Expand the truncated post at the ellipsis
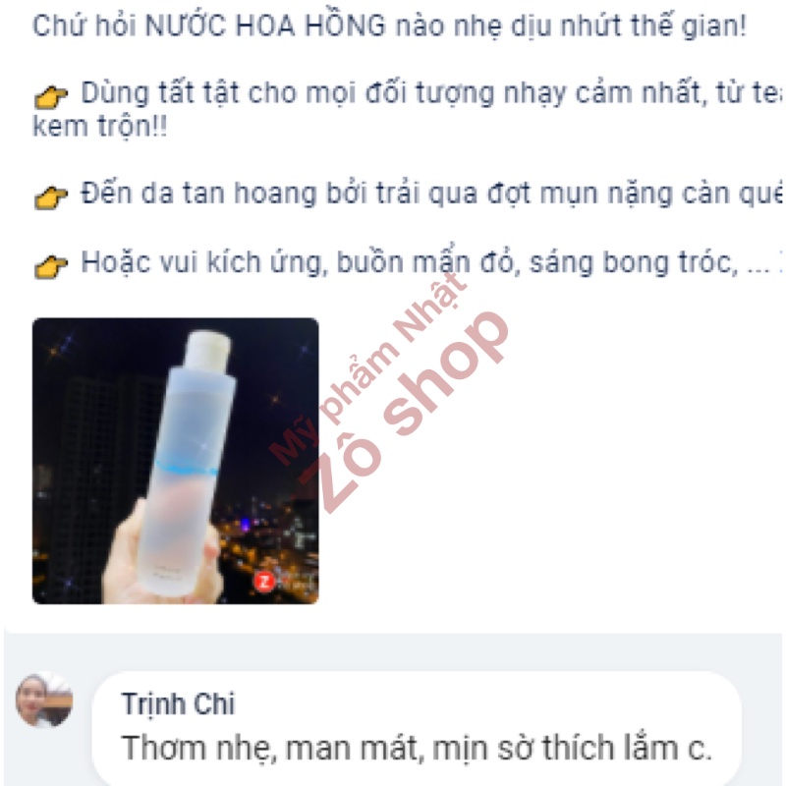The width and height of the screenshot is (786, 786). pyautogui.click(x=758, y=264)
